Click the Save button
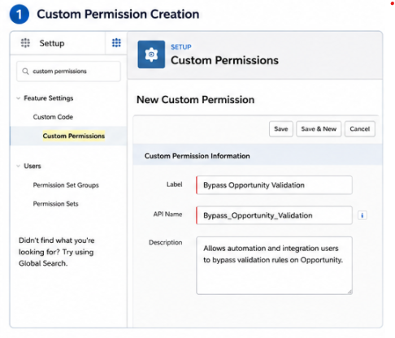The image size is (395, 338). tap(281, 129)
